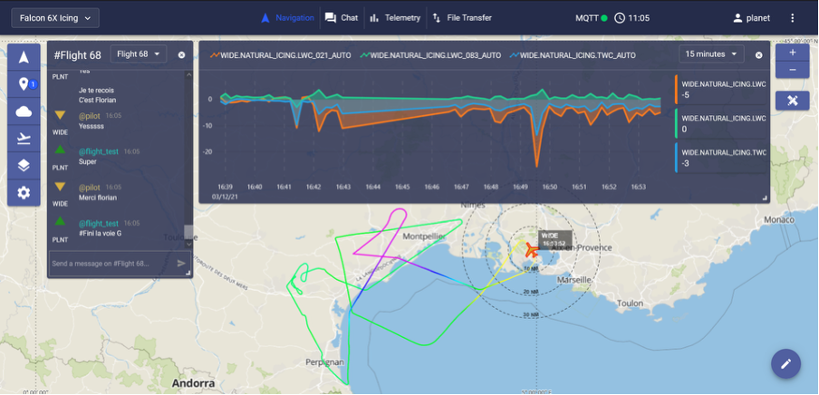The image size is (819, 395).
Task: Click the green MQTT status indicator
Action: tap(604, 18)
